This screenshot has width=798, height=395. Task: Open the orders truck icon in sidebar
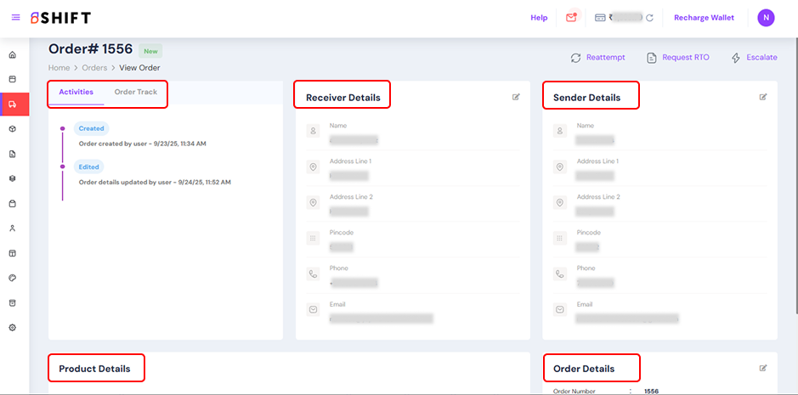pos(13,104)
